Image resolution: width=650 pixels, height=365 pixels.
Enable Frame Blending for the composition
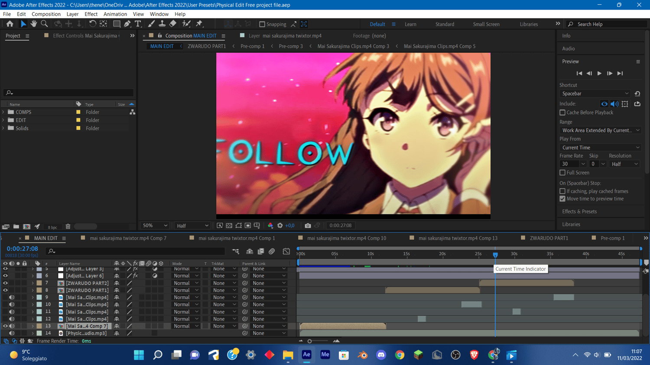(261, 251)
